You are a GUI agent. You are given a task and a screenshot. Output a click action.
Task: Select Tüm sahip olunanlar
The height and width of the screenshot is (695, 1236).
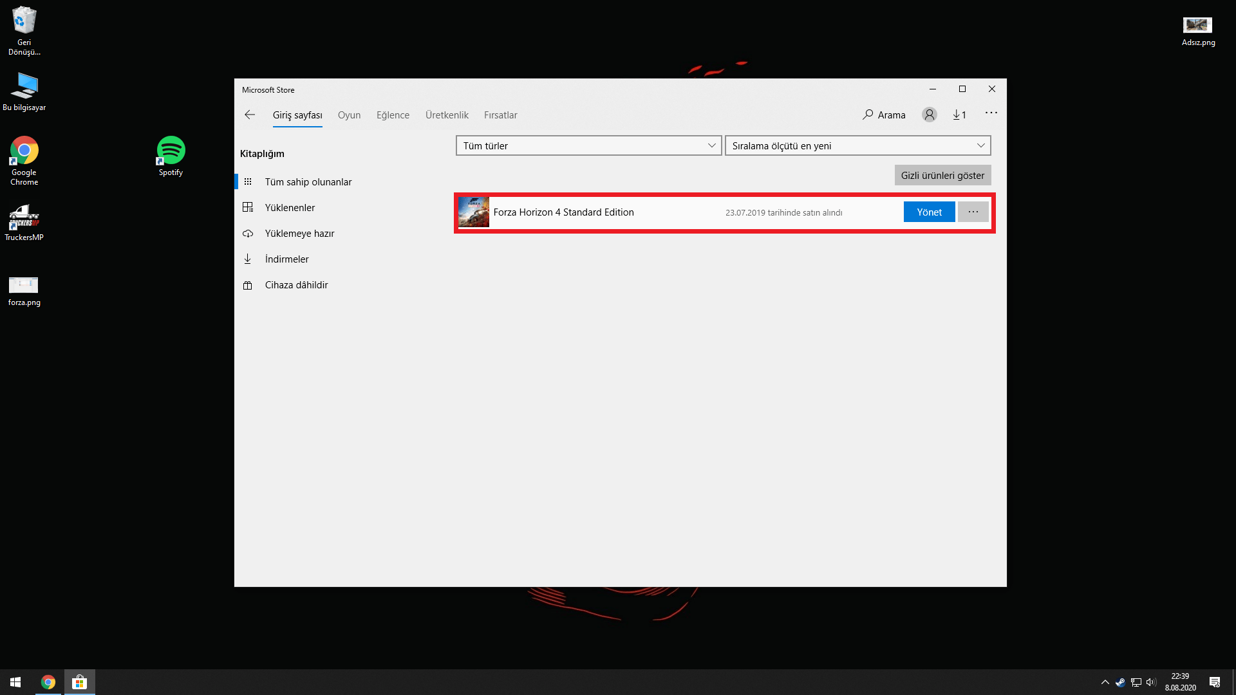tap(308, 182)
